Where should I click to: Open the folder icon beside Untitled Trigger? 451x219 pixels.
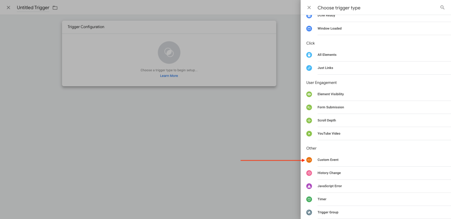55,8
